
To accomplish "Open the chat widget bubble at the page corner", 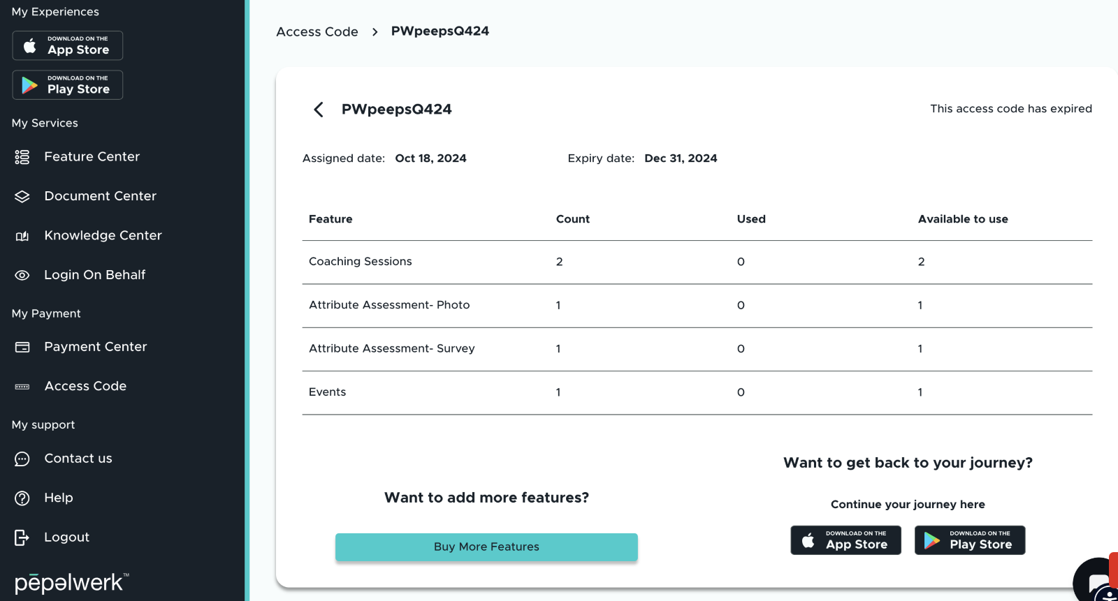I will 1097,579.
